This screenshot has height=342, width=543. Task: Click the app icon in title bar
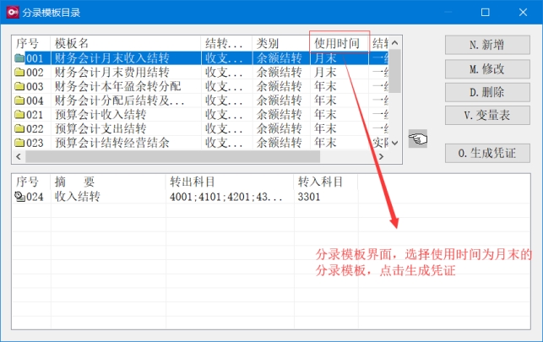(x=13, y=12)
